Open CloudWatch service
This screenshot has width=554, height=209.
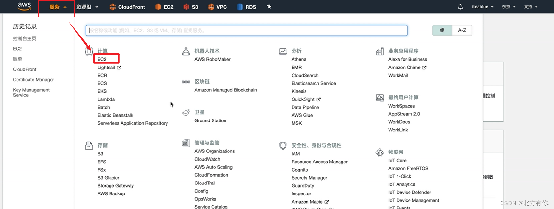(x=207, y=159)
